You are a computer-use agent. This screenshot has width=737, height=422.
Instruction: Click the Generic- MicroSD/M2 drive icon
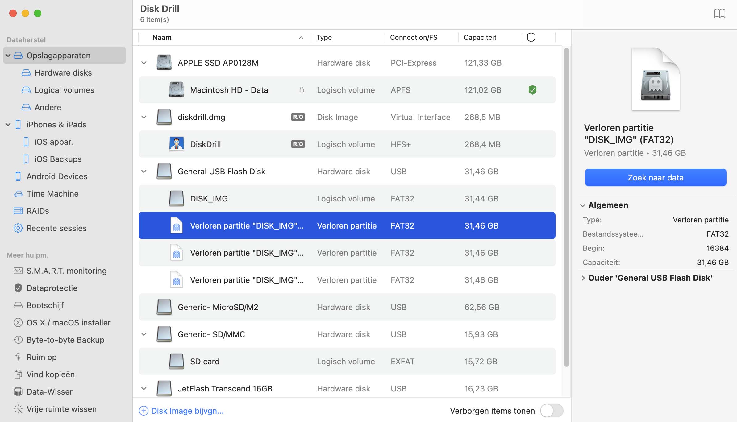click(164, 307)
